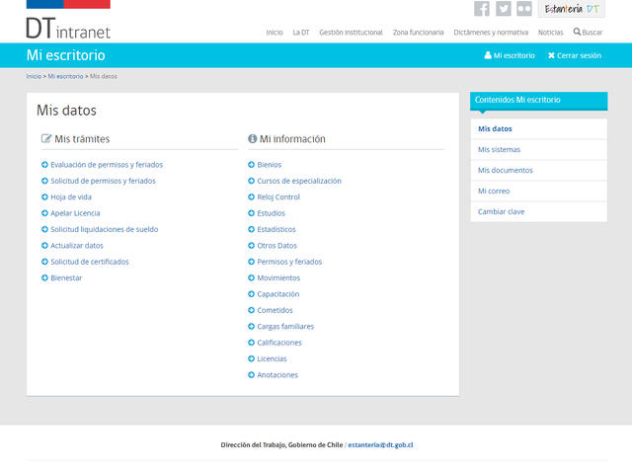The width and height of the screenshot is (632, 471).
Task: Select Mis sistemas in the sidebar
Action: pyautogui.click(x=499, y=150)
